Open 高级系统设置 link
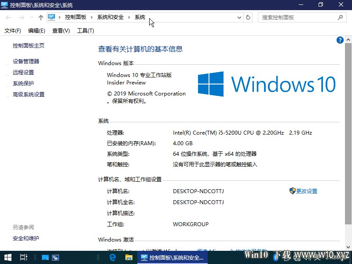 29,95
